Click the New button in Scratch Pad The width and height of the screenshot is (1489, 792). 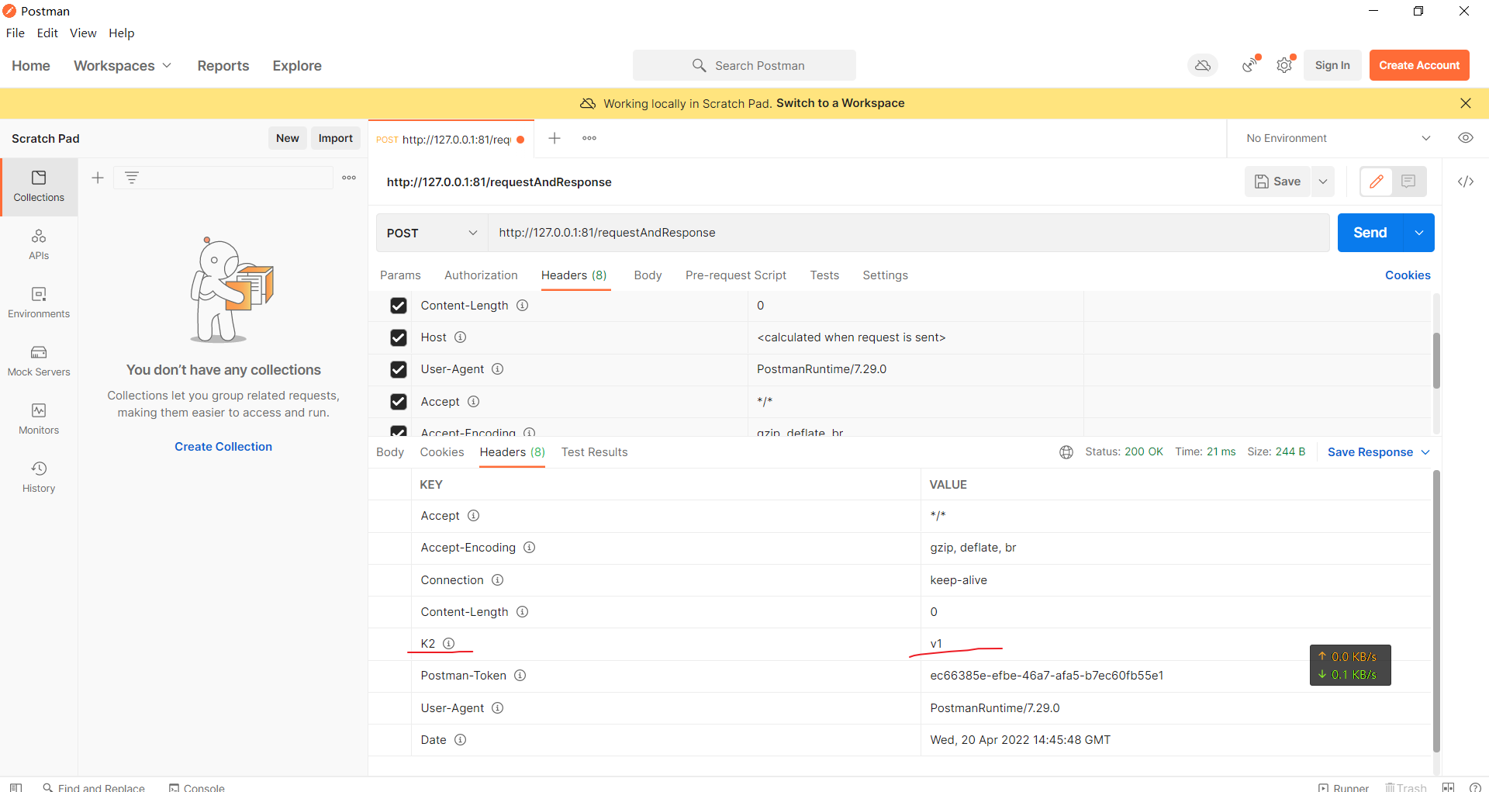click(x=288, y=138)
